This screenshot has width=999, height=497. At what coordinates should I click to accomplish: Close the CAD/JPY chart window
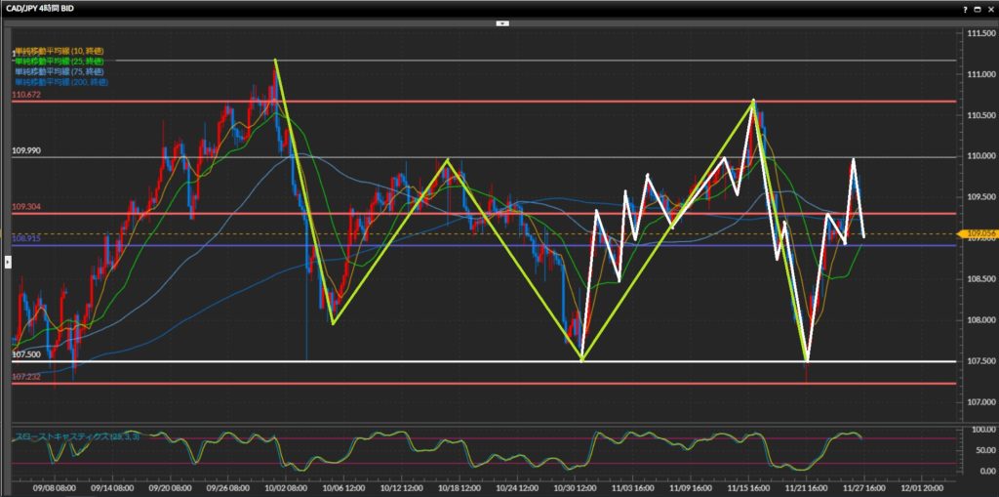pos(989,8)
